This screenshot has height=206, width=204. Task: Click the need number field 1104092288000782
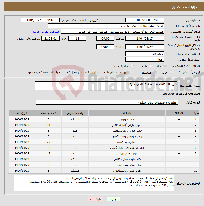click(145, 20)
